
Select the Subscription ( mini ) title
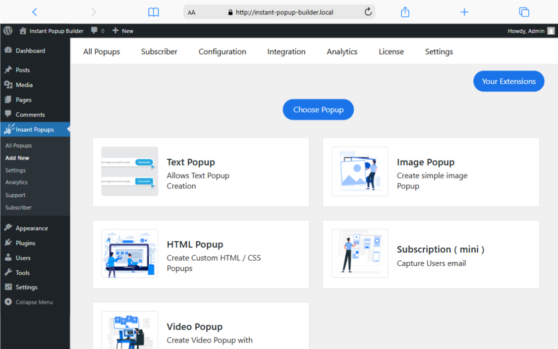click(x=441, y=249)
